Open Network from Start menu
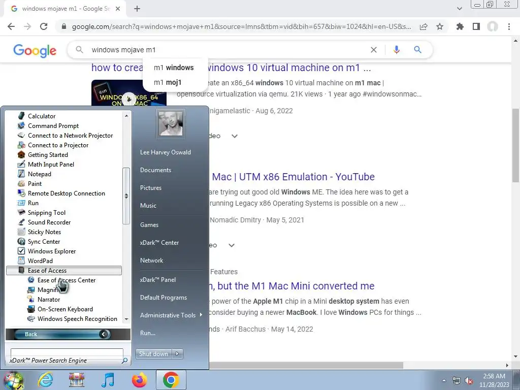Viewport: 520px width, 390px height. tap(151, 261)
